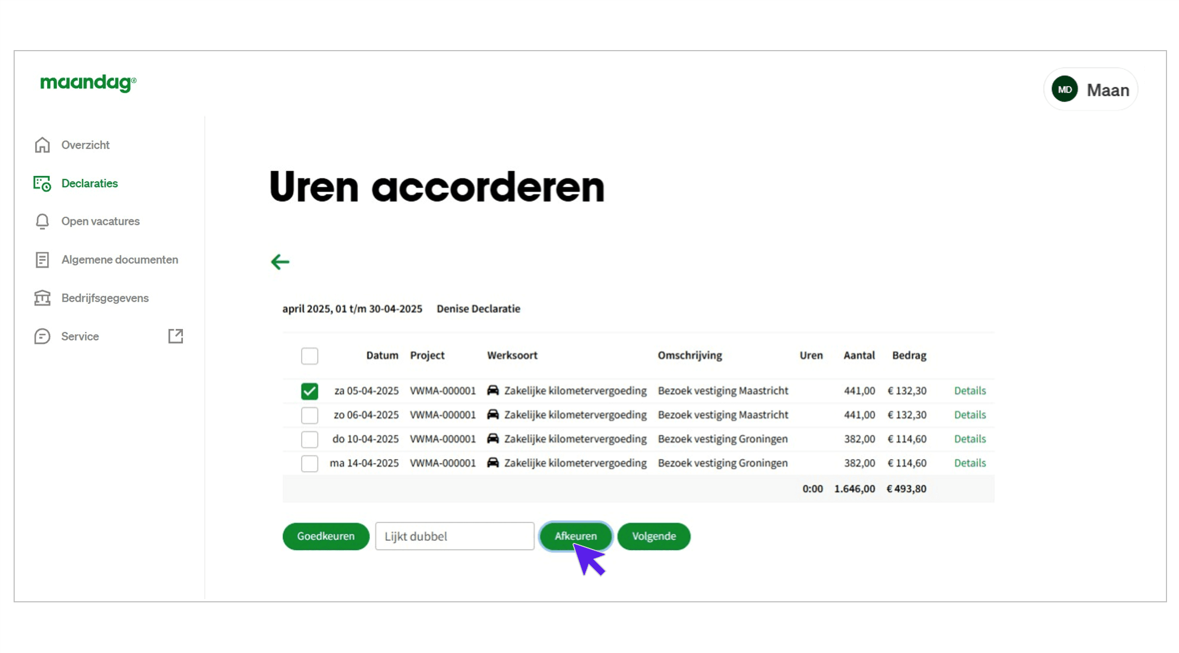
Task: Open Details for zo 06-04-2025
Action: click(x=969, y=415)
